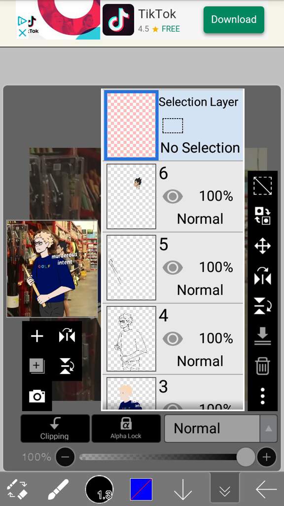Open the blue color swatch
This screenshot has height=506, width=284.
click(141, 490)
